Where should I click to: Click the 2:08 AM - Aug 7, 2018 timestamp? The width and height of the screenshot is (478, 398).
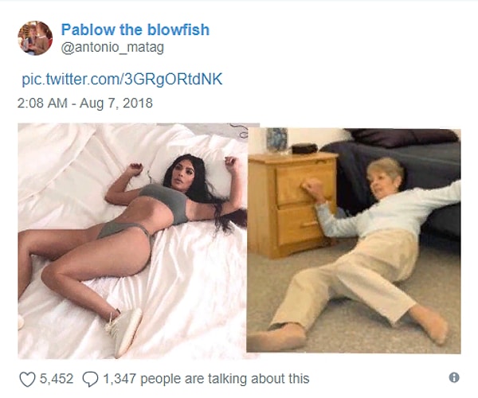coord(85,103)
